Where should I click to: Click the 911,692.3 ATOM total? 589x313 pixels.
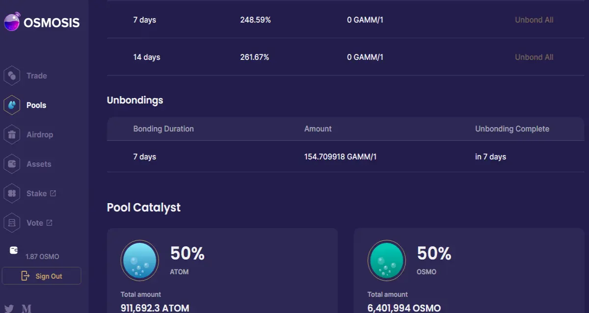(x=155, y=308)
